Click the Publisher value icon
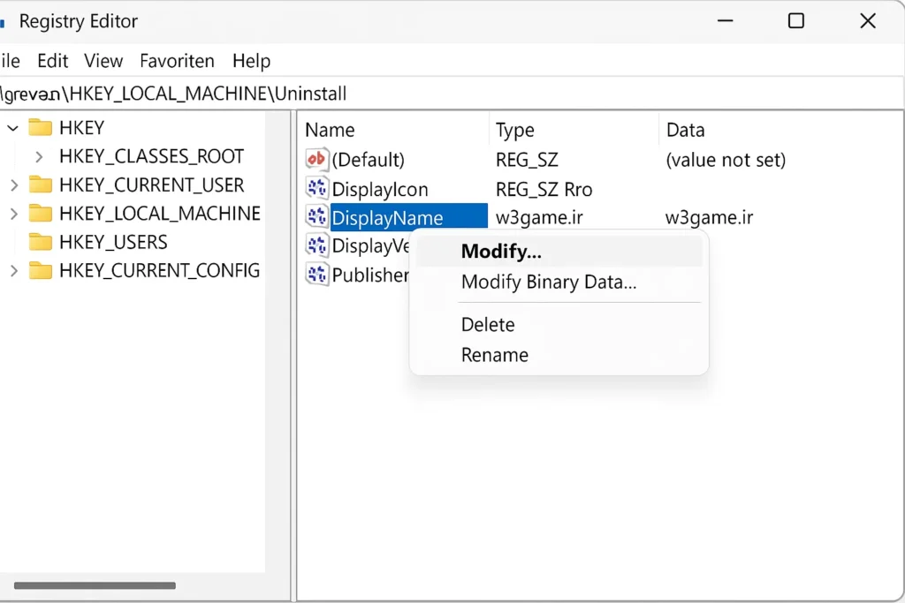The height and width of the screenshot is (603, 905). click(317, 275)
